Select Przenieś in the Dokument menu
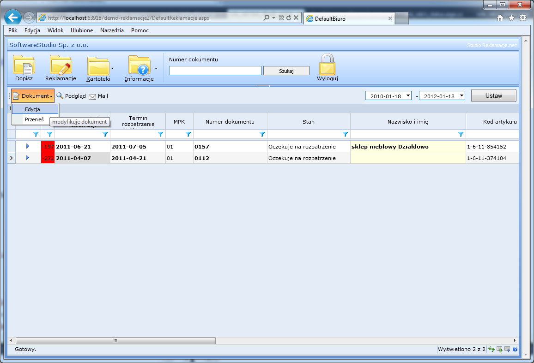This screenshot has width=534, height=363. (34, 119)
